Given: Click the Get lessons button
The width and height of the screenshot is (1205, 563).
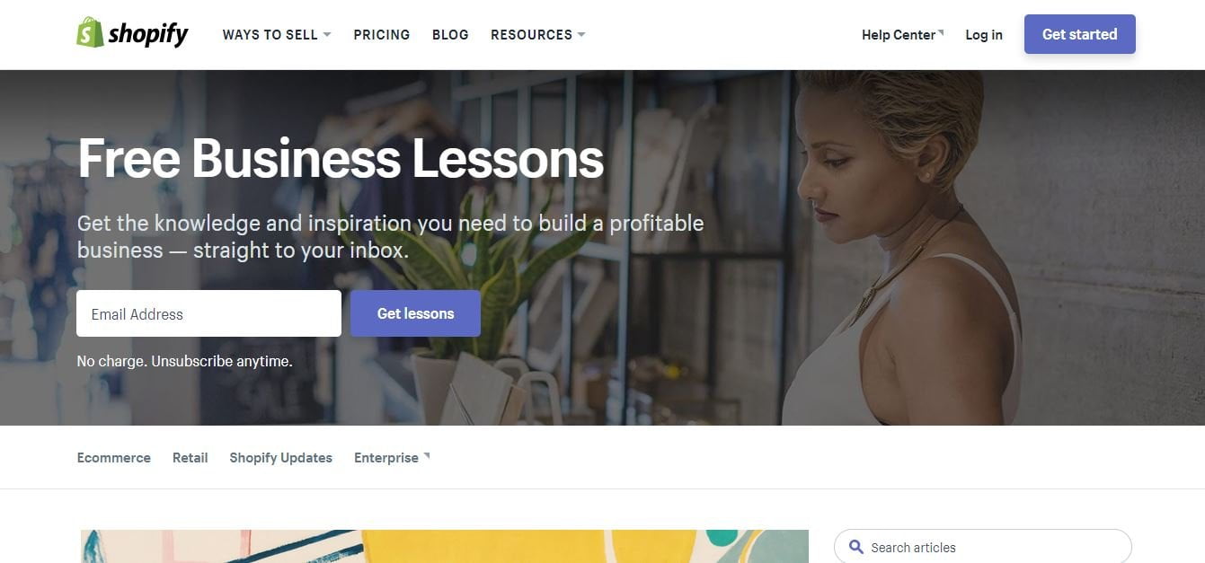Looking at the screenshot, I should [x=415, y=313].
